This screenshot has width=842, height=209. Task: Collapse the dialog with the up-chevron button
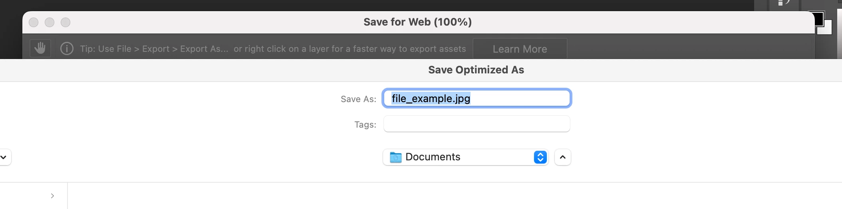[x=562, y=157]
